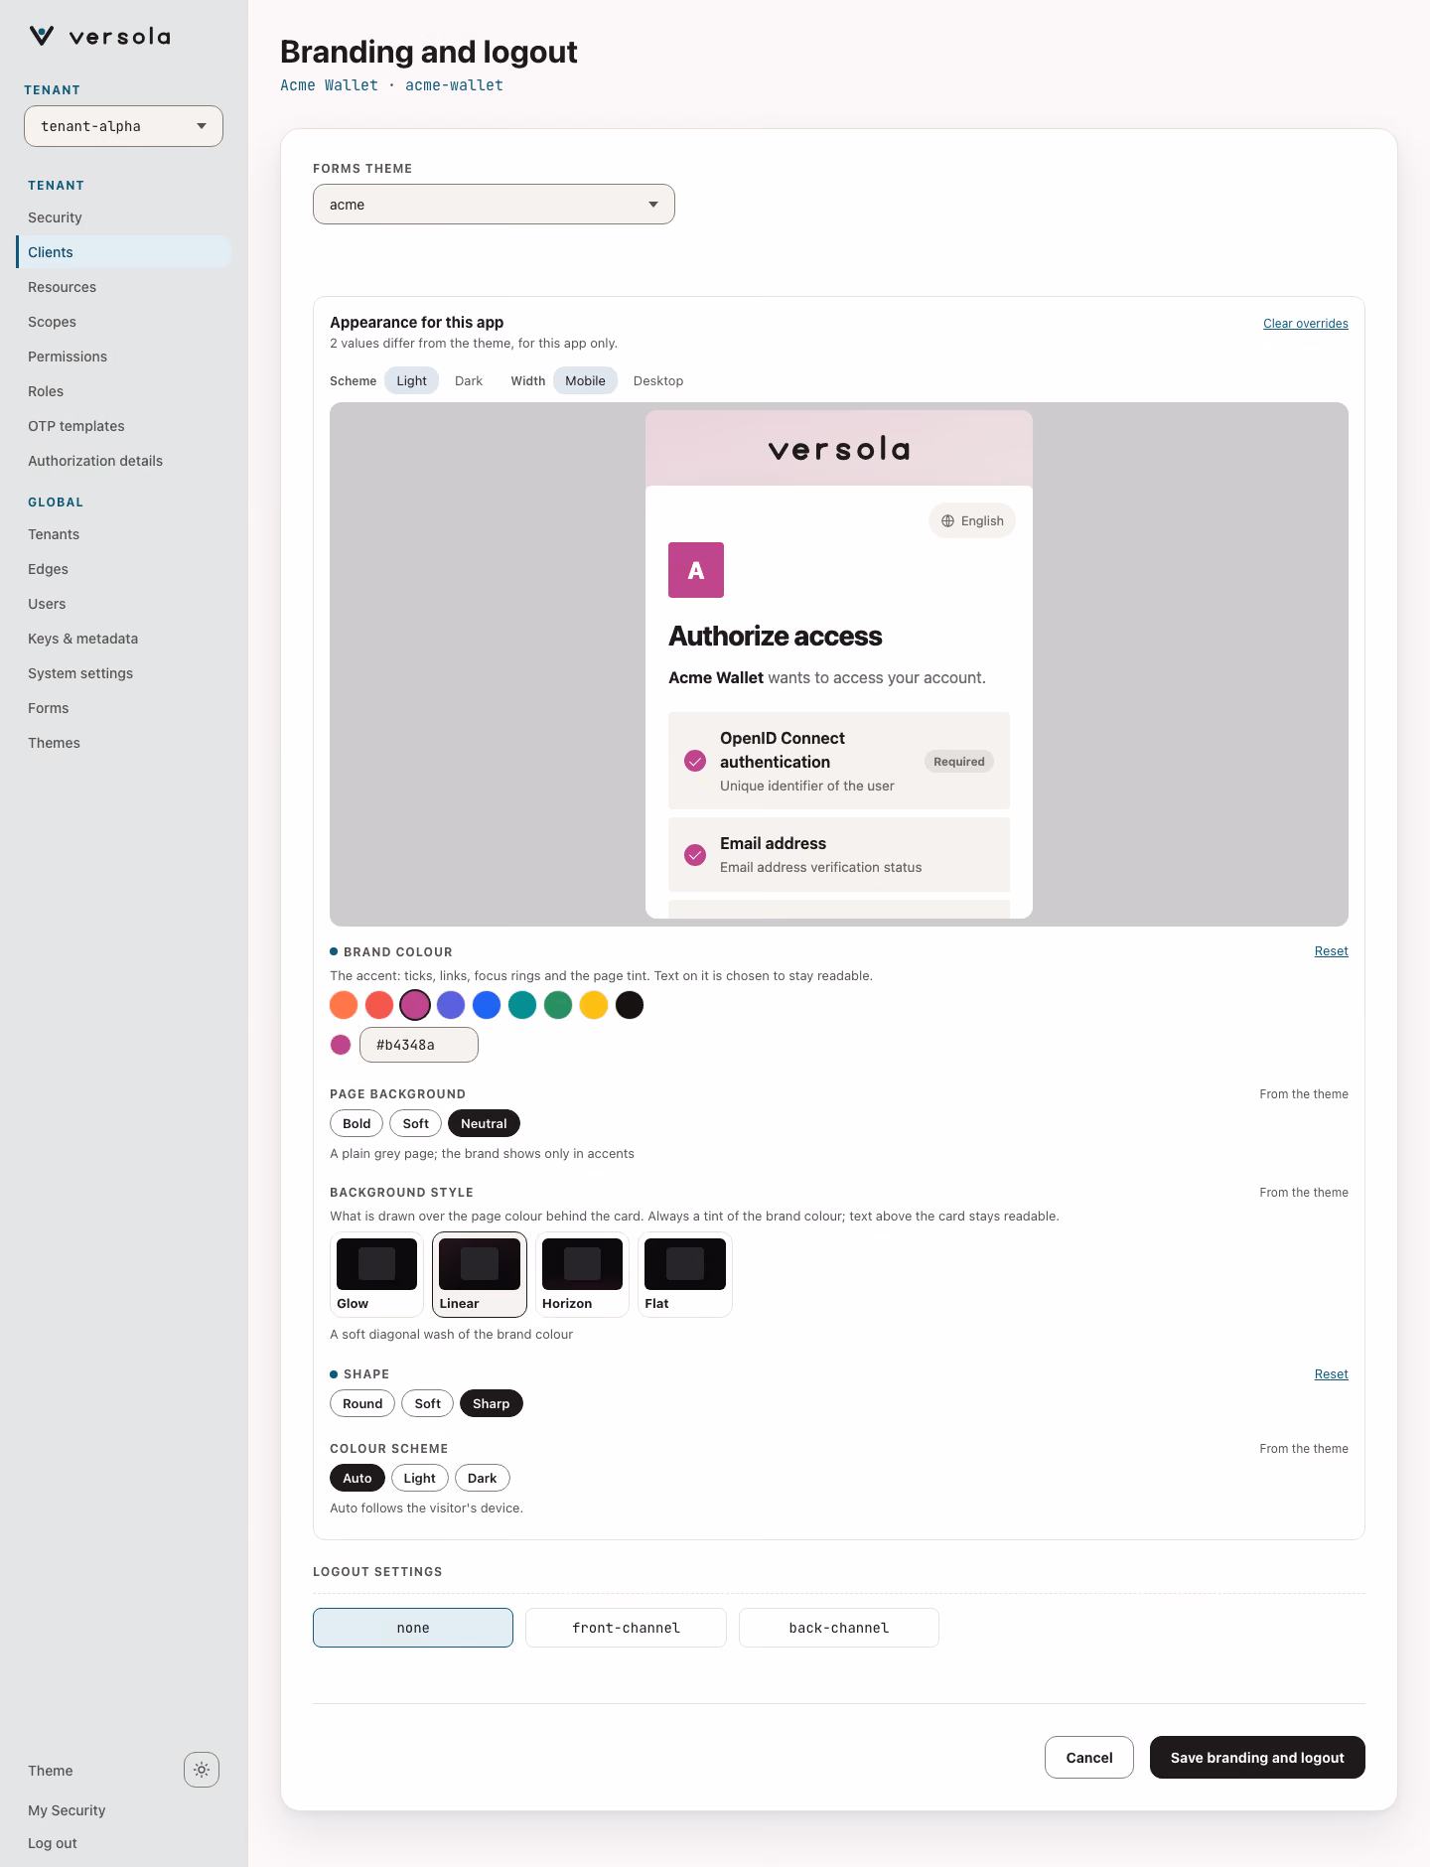Choose Bold page background
The image size is (1430, 1867).
[357, 1124]
